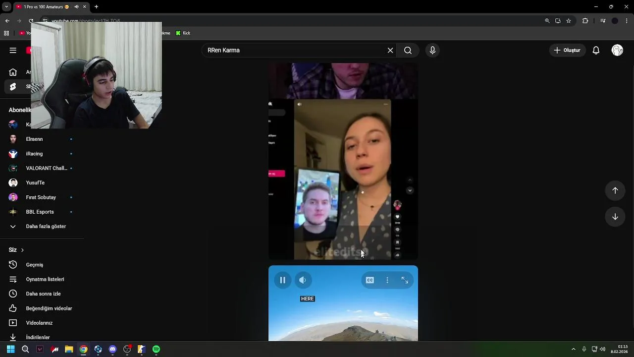The image size is (634, 357).
Task: Open the volume icon in the system tray
Action: point(603,349)
